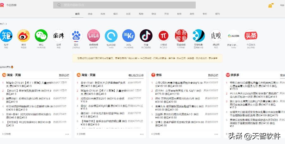Open the 家用五档增压花洒喷头1个 item

177,116
